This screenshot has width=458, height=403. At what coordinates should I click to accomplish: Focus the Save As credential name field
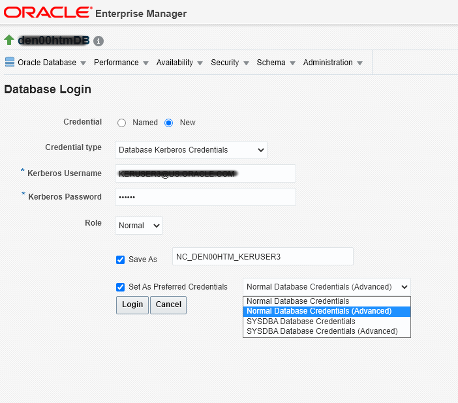point(262,256)
